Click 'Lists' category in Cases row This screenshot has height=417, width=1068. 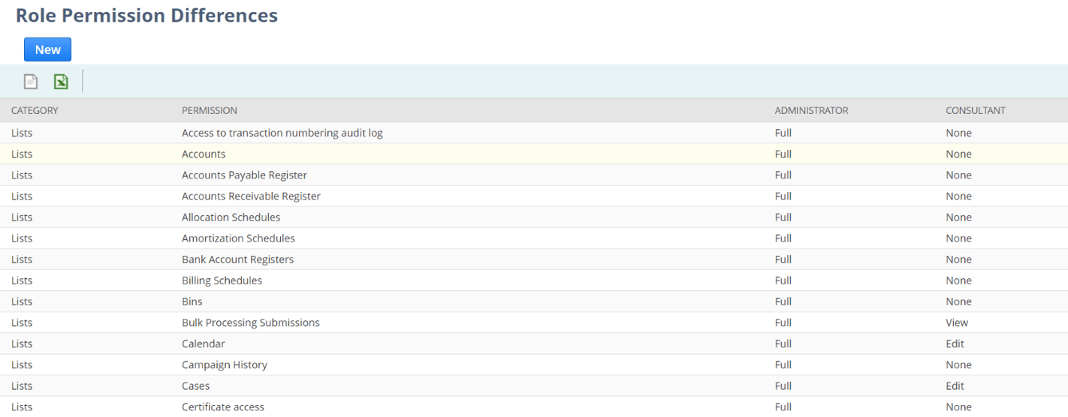pos(22,385)
